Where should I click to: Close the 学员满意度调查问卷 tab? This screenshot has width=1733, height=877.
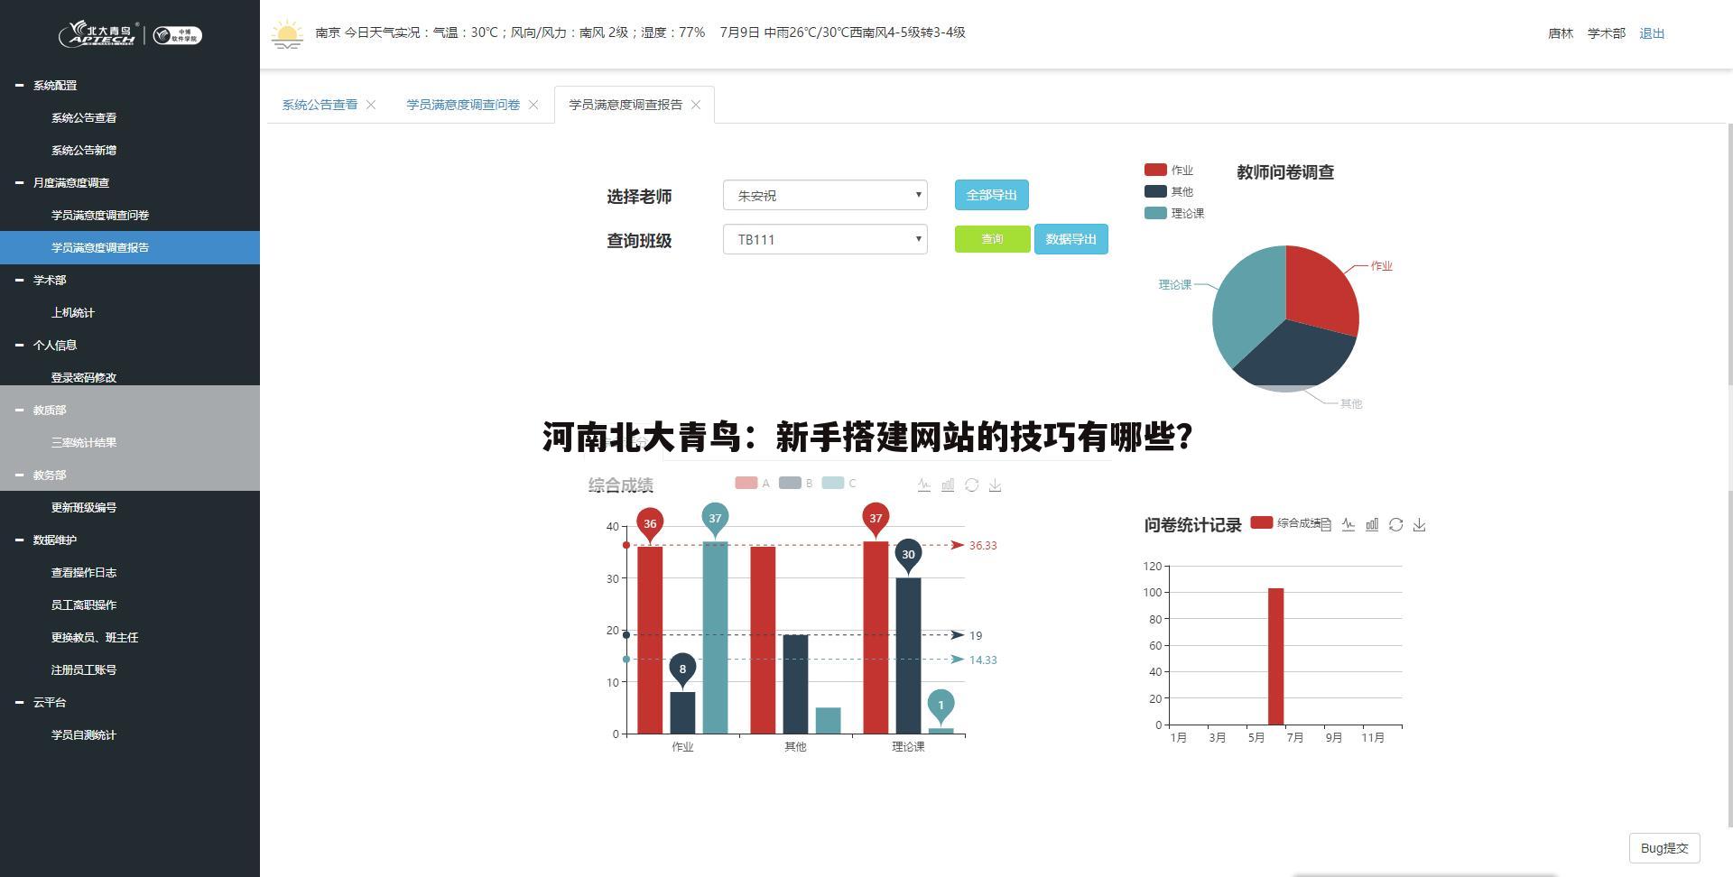tap(533, 105)
